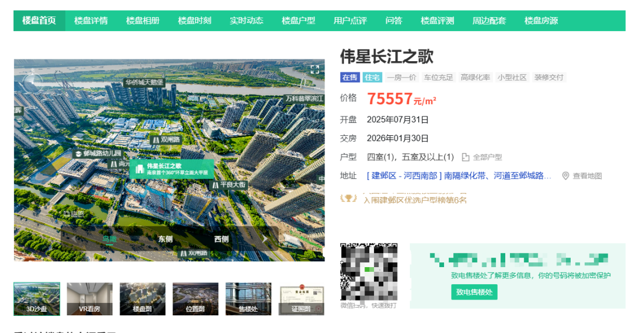This screenshot has height=333, width=636.
Task: Click the 平良大街 road label
Action: click(229, 185)
